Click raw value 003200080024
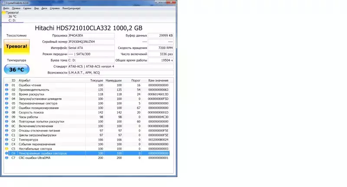347x187 pixels. 158,140
